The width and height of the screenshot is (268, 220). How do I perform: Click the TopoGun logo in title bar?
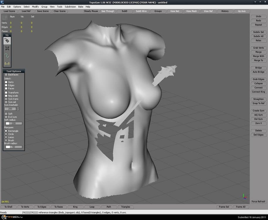[x=2, y=2]
